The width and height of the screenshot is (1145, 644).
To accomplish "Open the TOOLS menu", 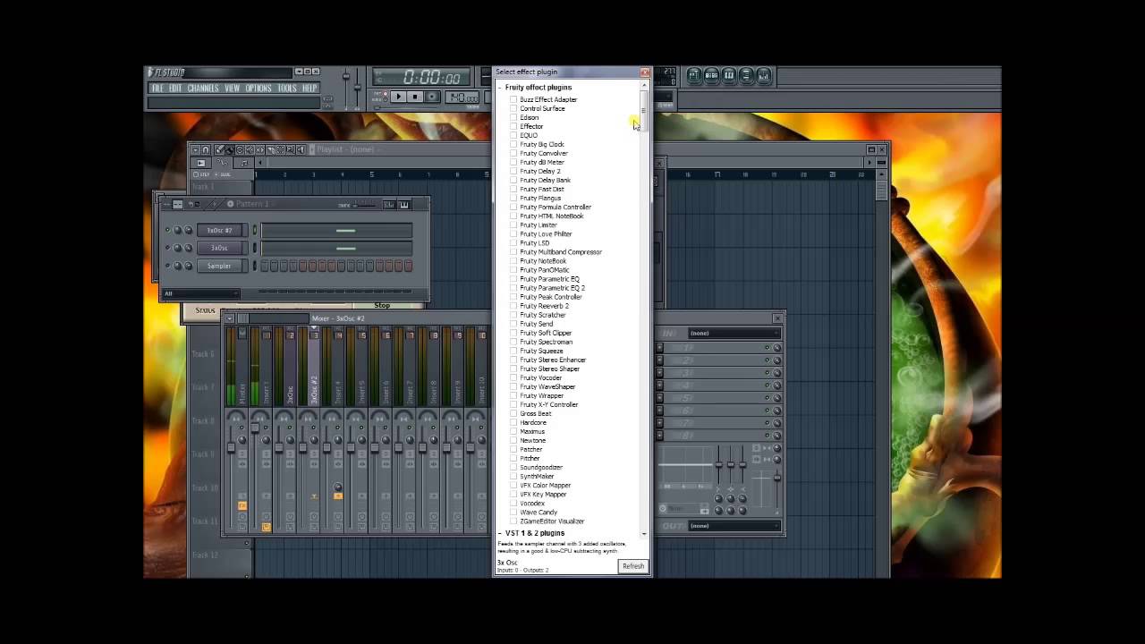I will 287,89.
